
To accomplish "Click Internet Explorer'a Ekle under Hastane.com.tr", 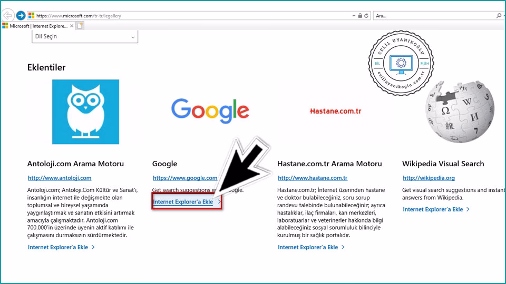I will 311,247.
